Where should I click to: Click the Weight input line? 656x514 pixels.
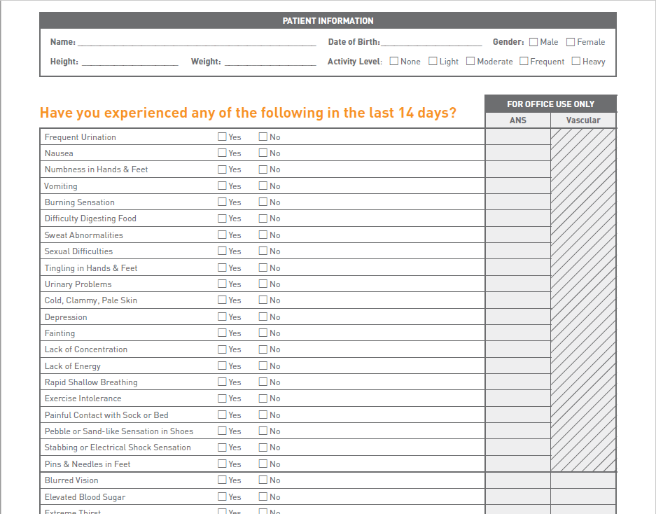[x=270, y=62]
